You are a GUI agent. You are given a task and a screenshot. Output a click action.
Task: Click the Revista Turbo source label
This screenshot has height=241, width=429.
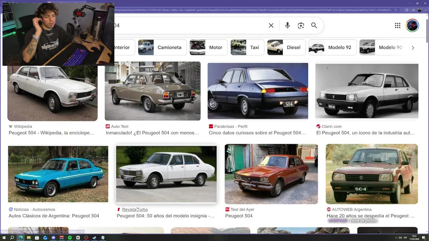click(135, 210)
